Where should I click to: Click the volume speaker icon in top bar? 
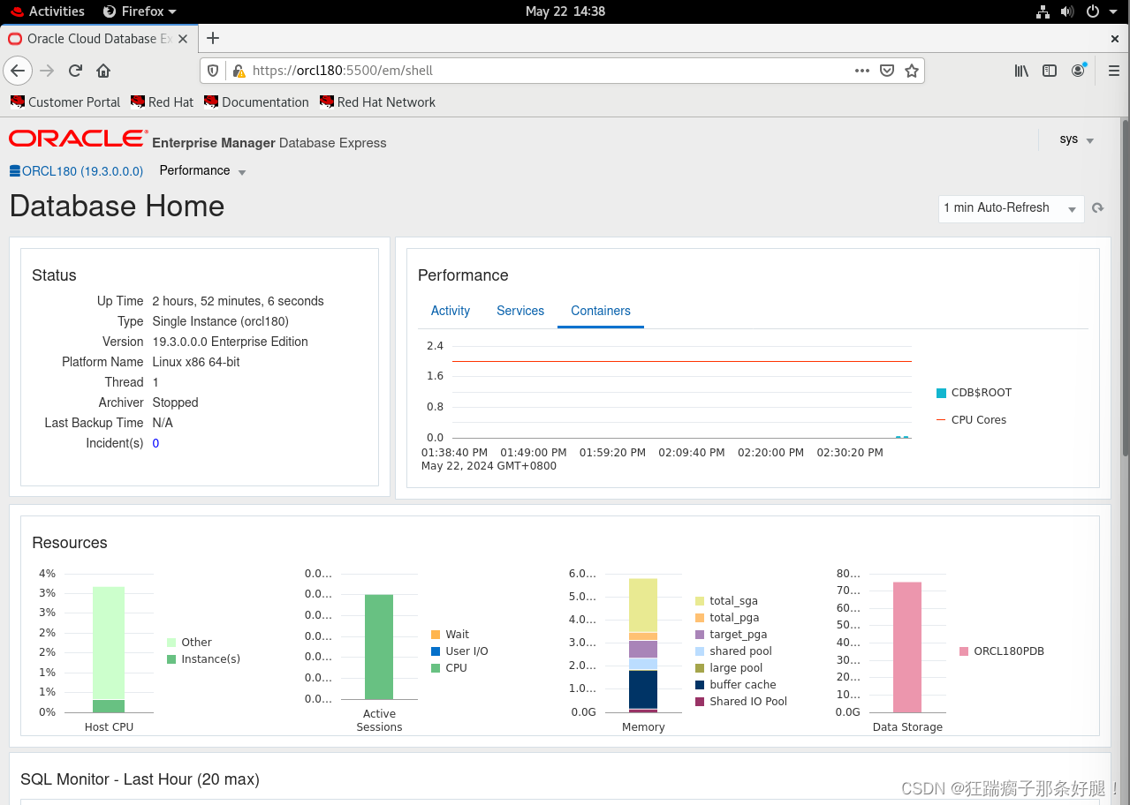coord(1066,11)
